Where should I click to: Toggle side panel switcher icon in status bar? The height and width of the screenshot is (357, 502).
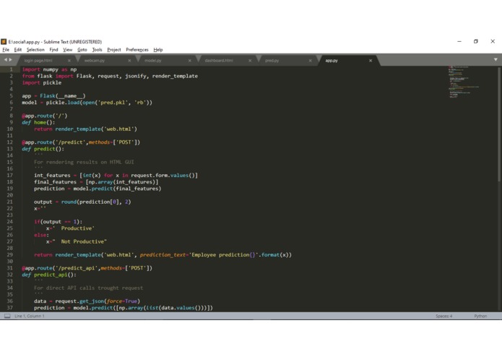(7, 316)
